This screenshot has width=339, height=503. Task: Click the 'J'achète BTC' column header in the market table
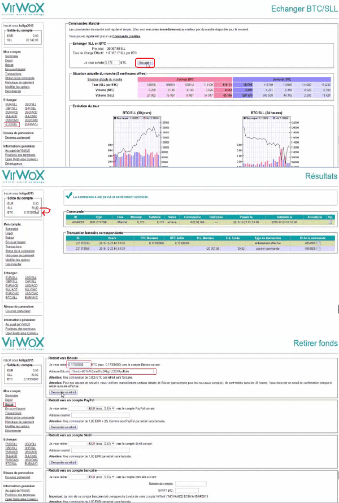point(185,79)
